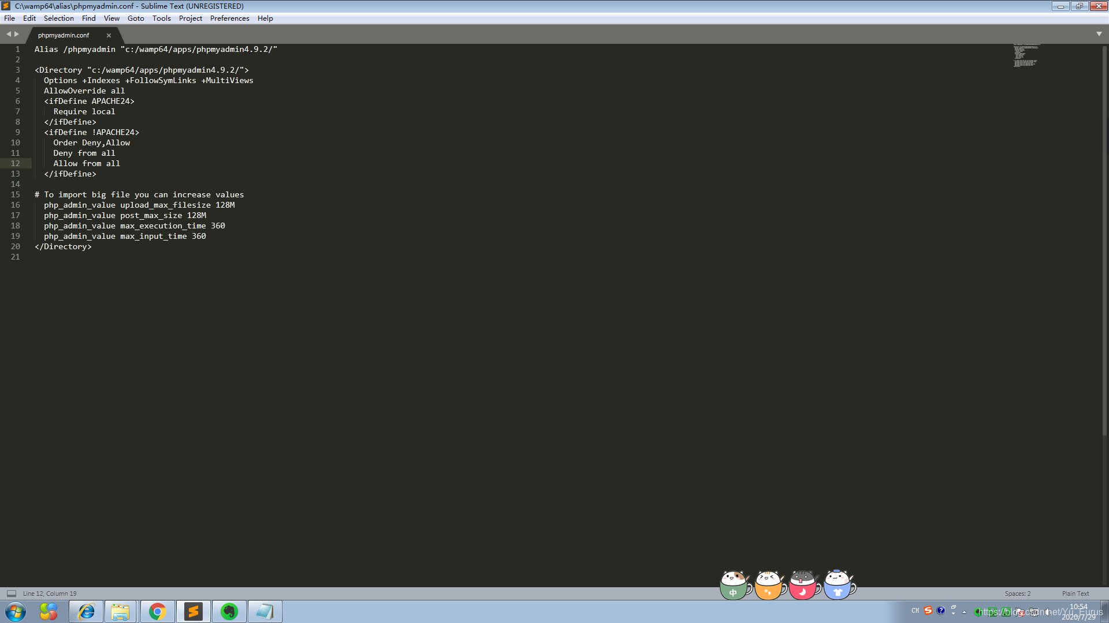This screenshot has height=623, width=1109.
Task: Open the File menu
Action: click(x=9, y=18)
